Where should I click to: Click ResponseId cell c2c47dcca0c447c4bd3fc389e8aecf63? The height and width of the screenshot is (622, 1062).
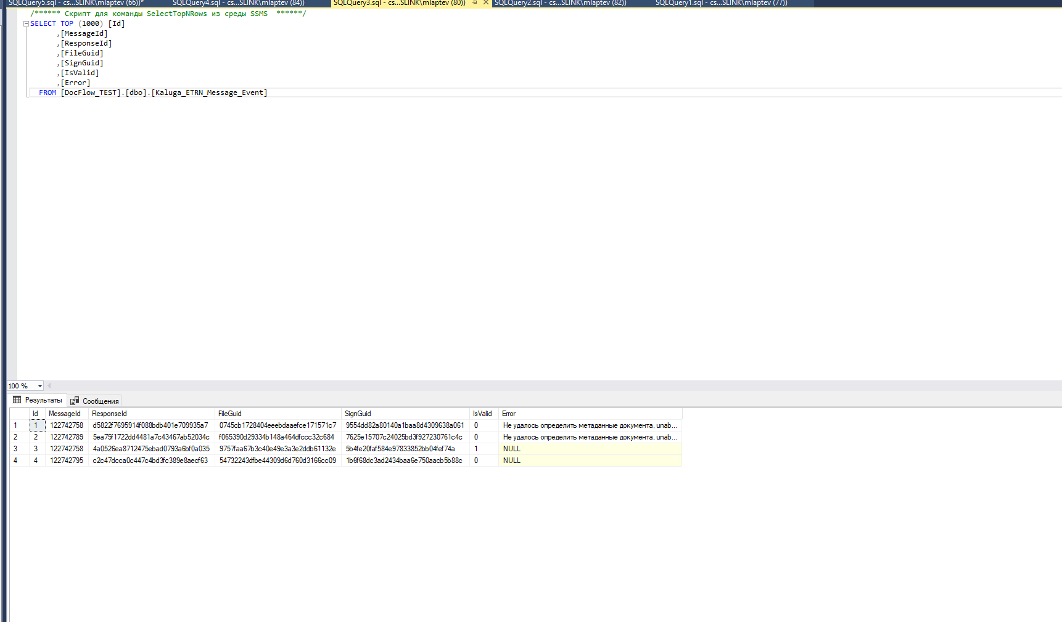pos(152,460)
